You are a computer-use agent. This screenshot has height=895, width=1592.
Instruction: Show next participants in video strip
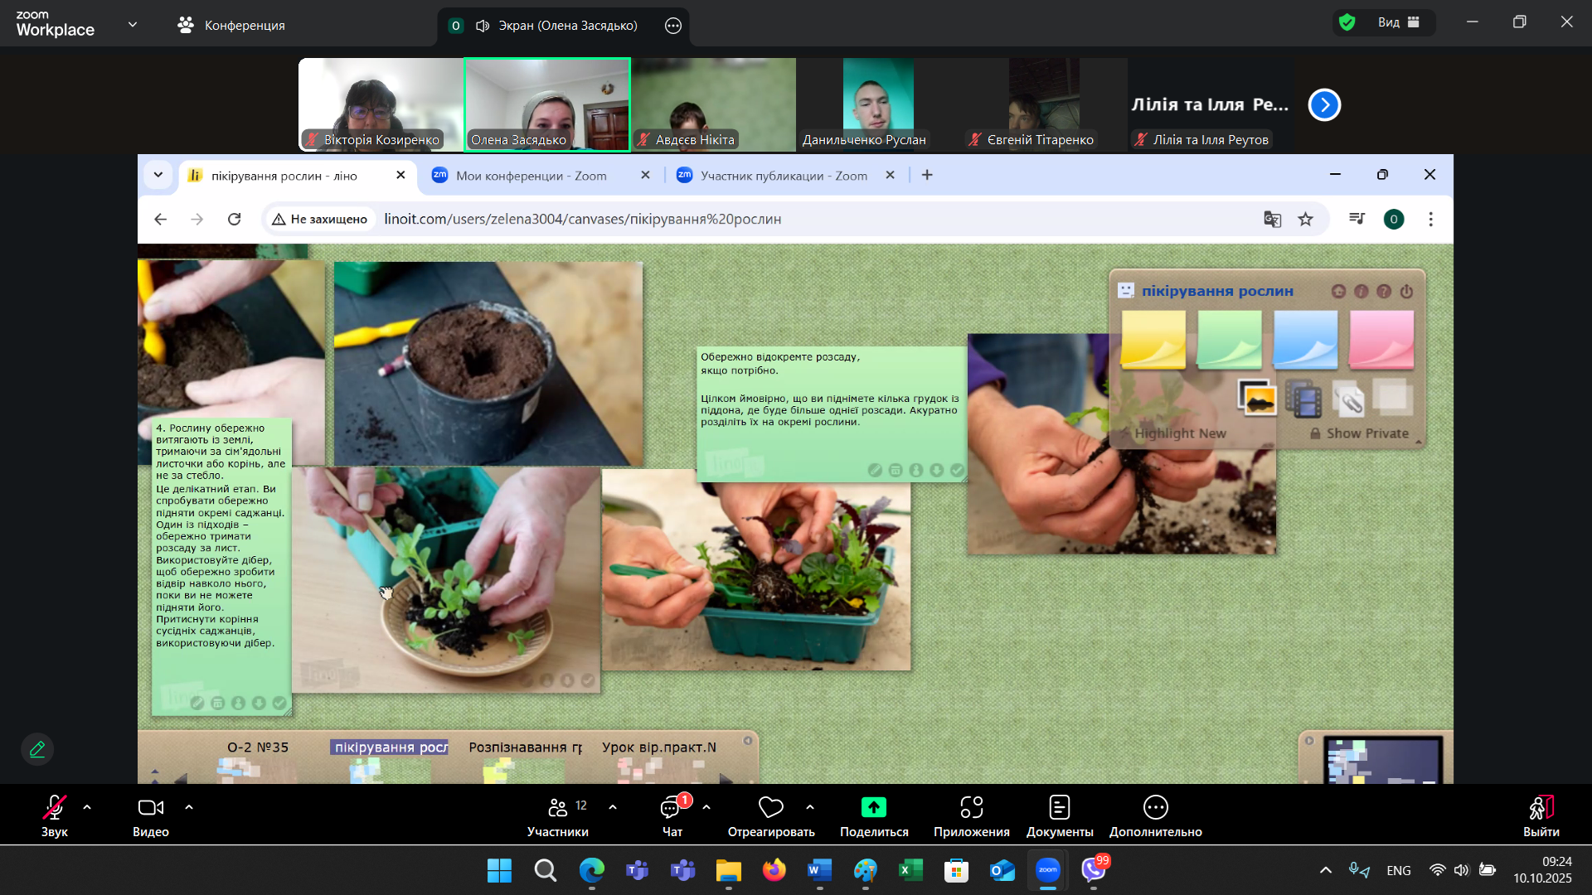click(1324, 105)
